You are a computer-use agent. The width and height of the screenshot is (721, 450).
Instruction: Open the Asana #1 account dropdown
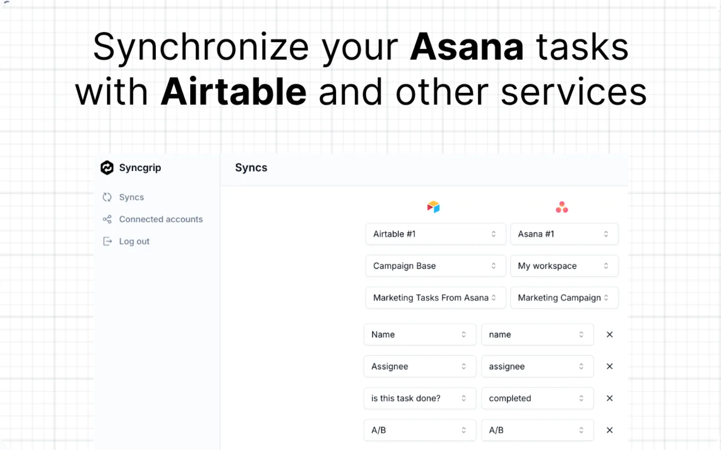(x=564, y=234)
